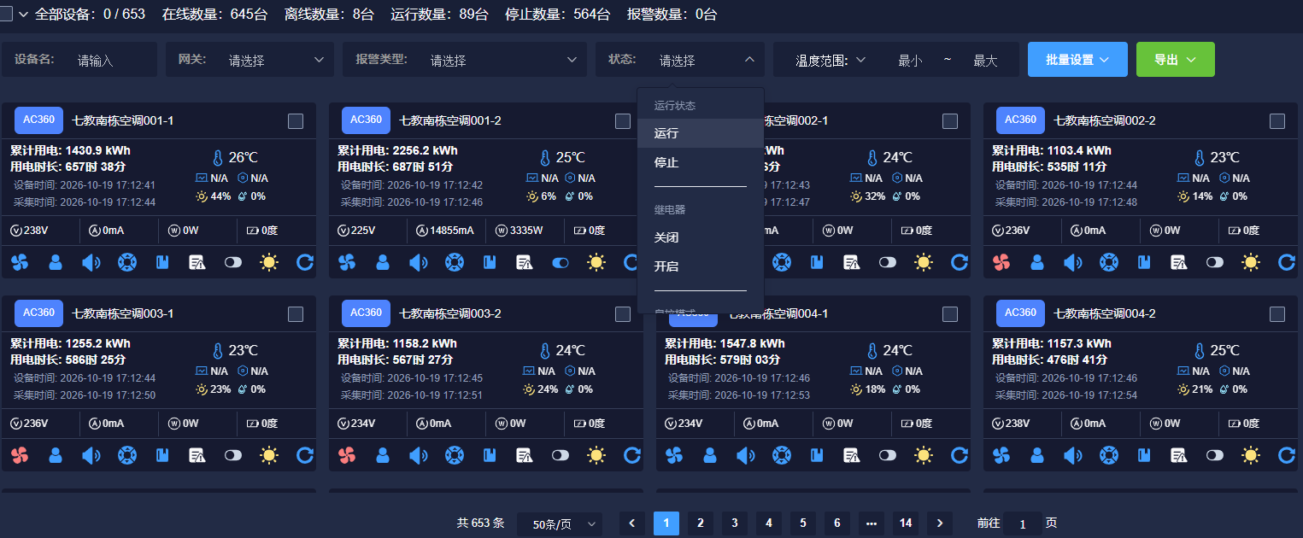Expand chevron next to 全部设备 counter

point(23,14)
